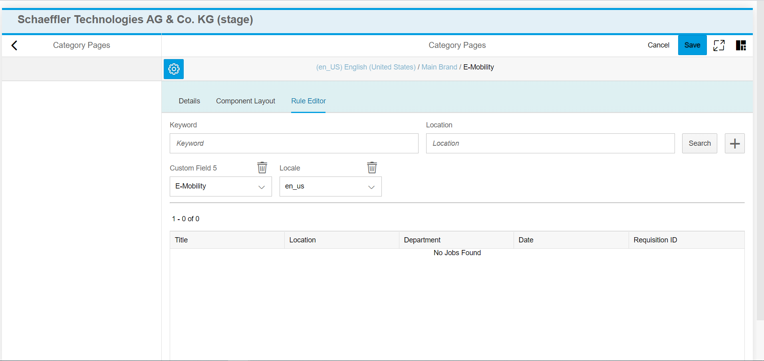The width and height of the screenshot is (764, 361).
Task: Open the page settings gear icon
Action: [174, 69]
